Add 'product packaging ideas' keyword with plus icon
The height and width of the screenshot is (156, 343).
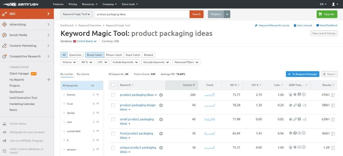(x=161, y=95)
